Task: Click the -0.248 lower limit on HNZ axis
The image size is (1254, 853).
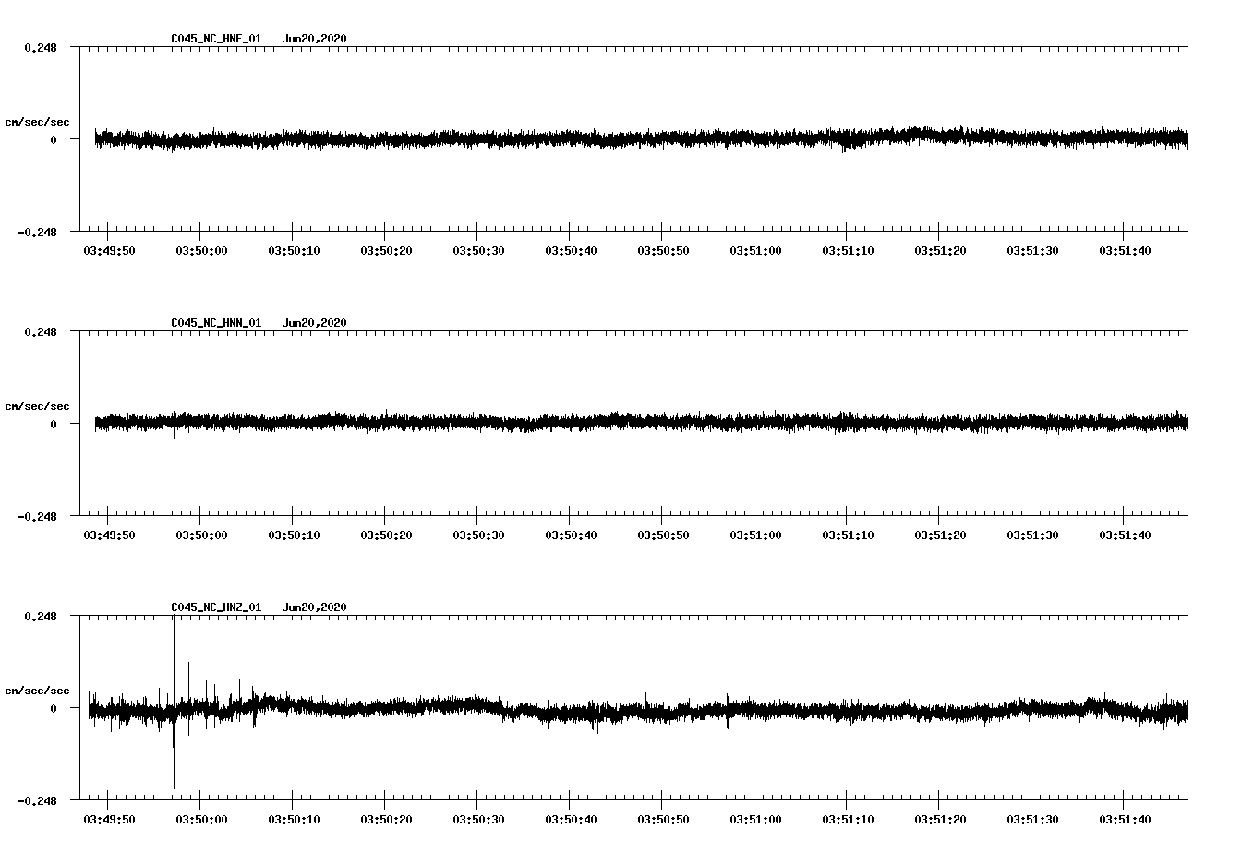Action: coord(37,800)
